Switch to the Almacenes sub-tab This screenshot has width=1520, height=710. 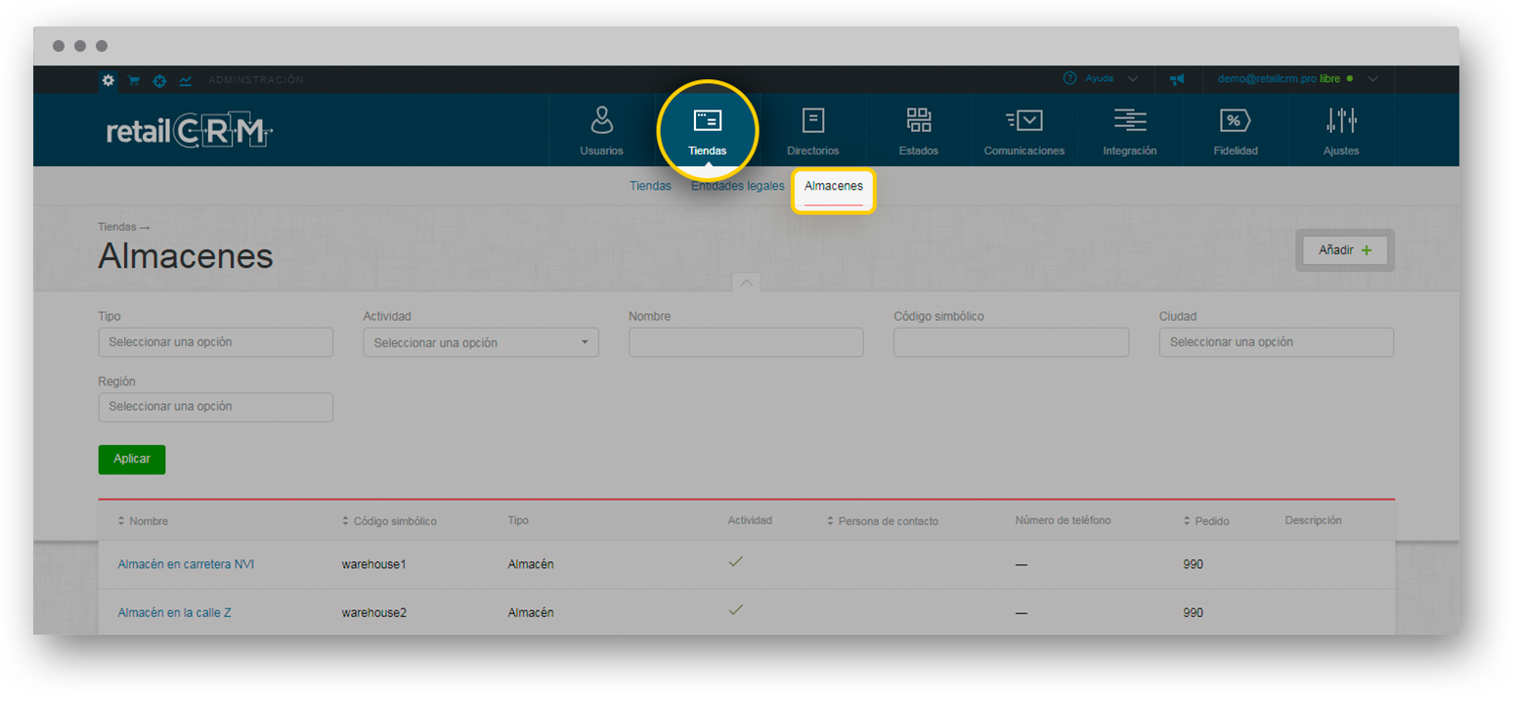[x=833, y=186]
